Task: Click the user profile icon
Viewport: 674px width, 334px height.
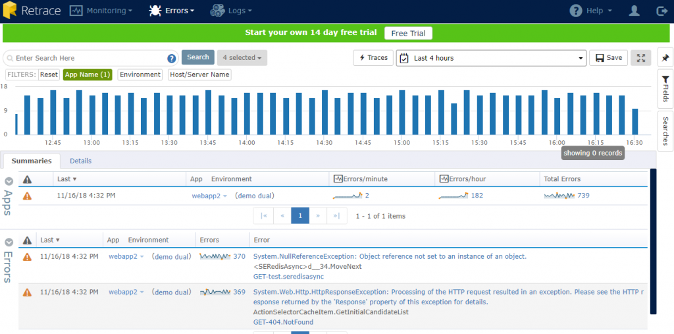Action: pos(635,11)
